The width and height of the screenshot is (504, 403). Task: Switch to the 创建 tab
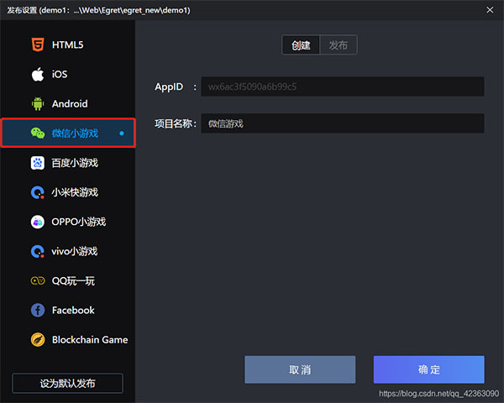301,45
